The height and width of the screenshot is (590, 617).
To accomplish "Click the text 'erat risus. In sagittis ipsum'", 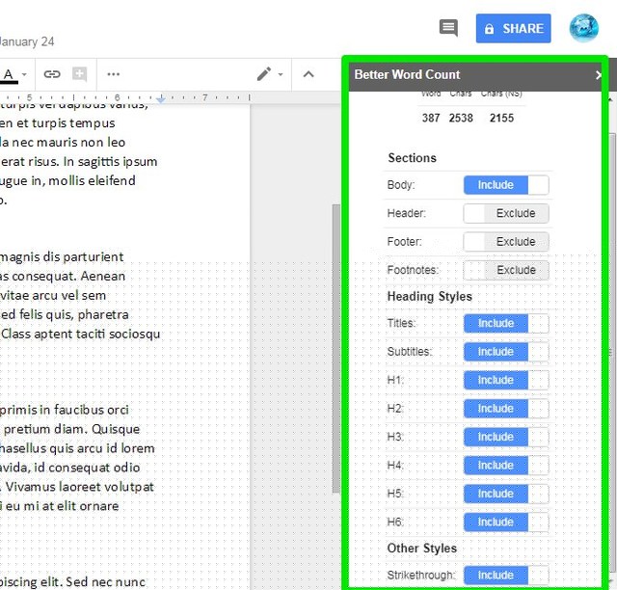I will pos(79,162).
